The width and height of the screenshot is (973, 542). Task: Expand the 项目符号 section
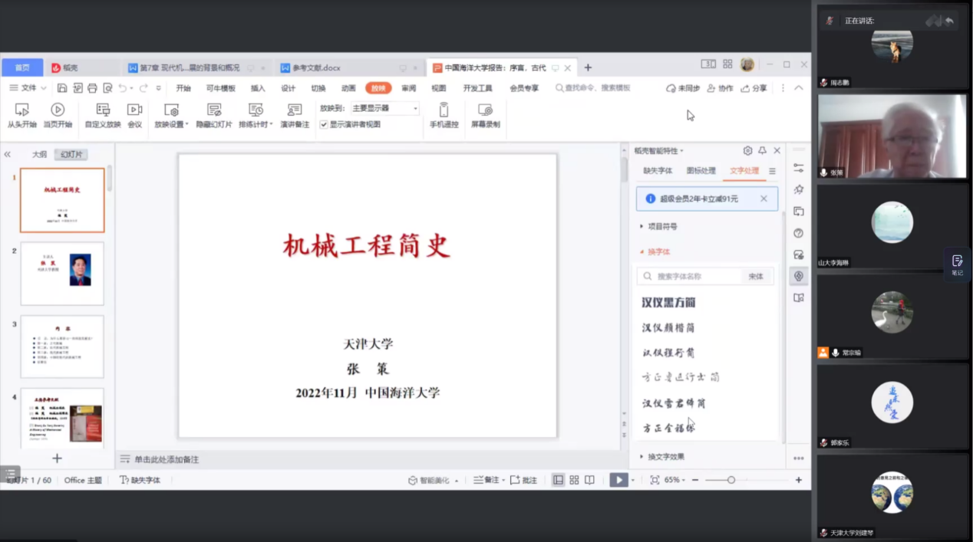pyautogui.click(x=662, y=227)
